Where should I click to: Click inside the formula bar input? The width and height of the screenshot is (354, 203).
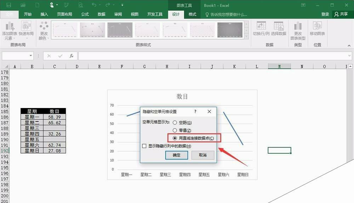point(213,56)
